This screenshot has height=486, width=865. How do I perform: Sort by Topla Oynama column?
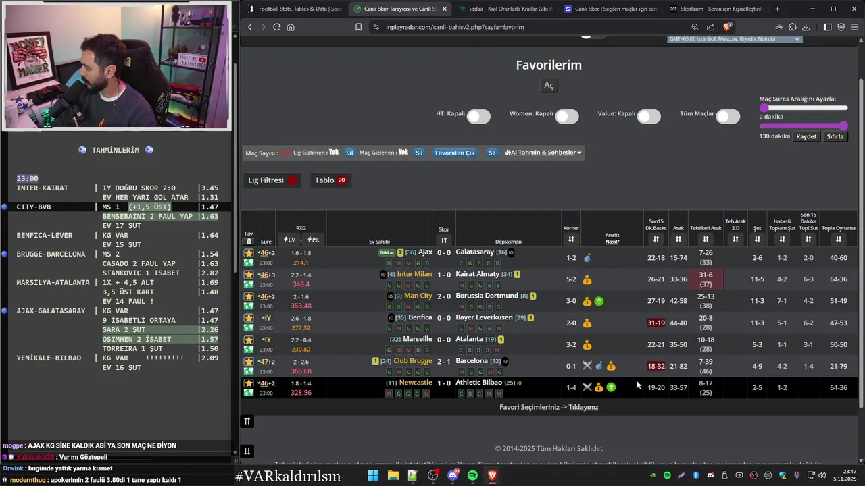[x=838, y=239]
